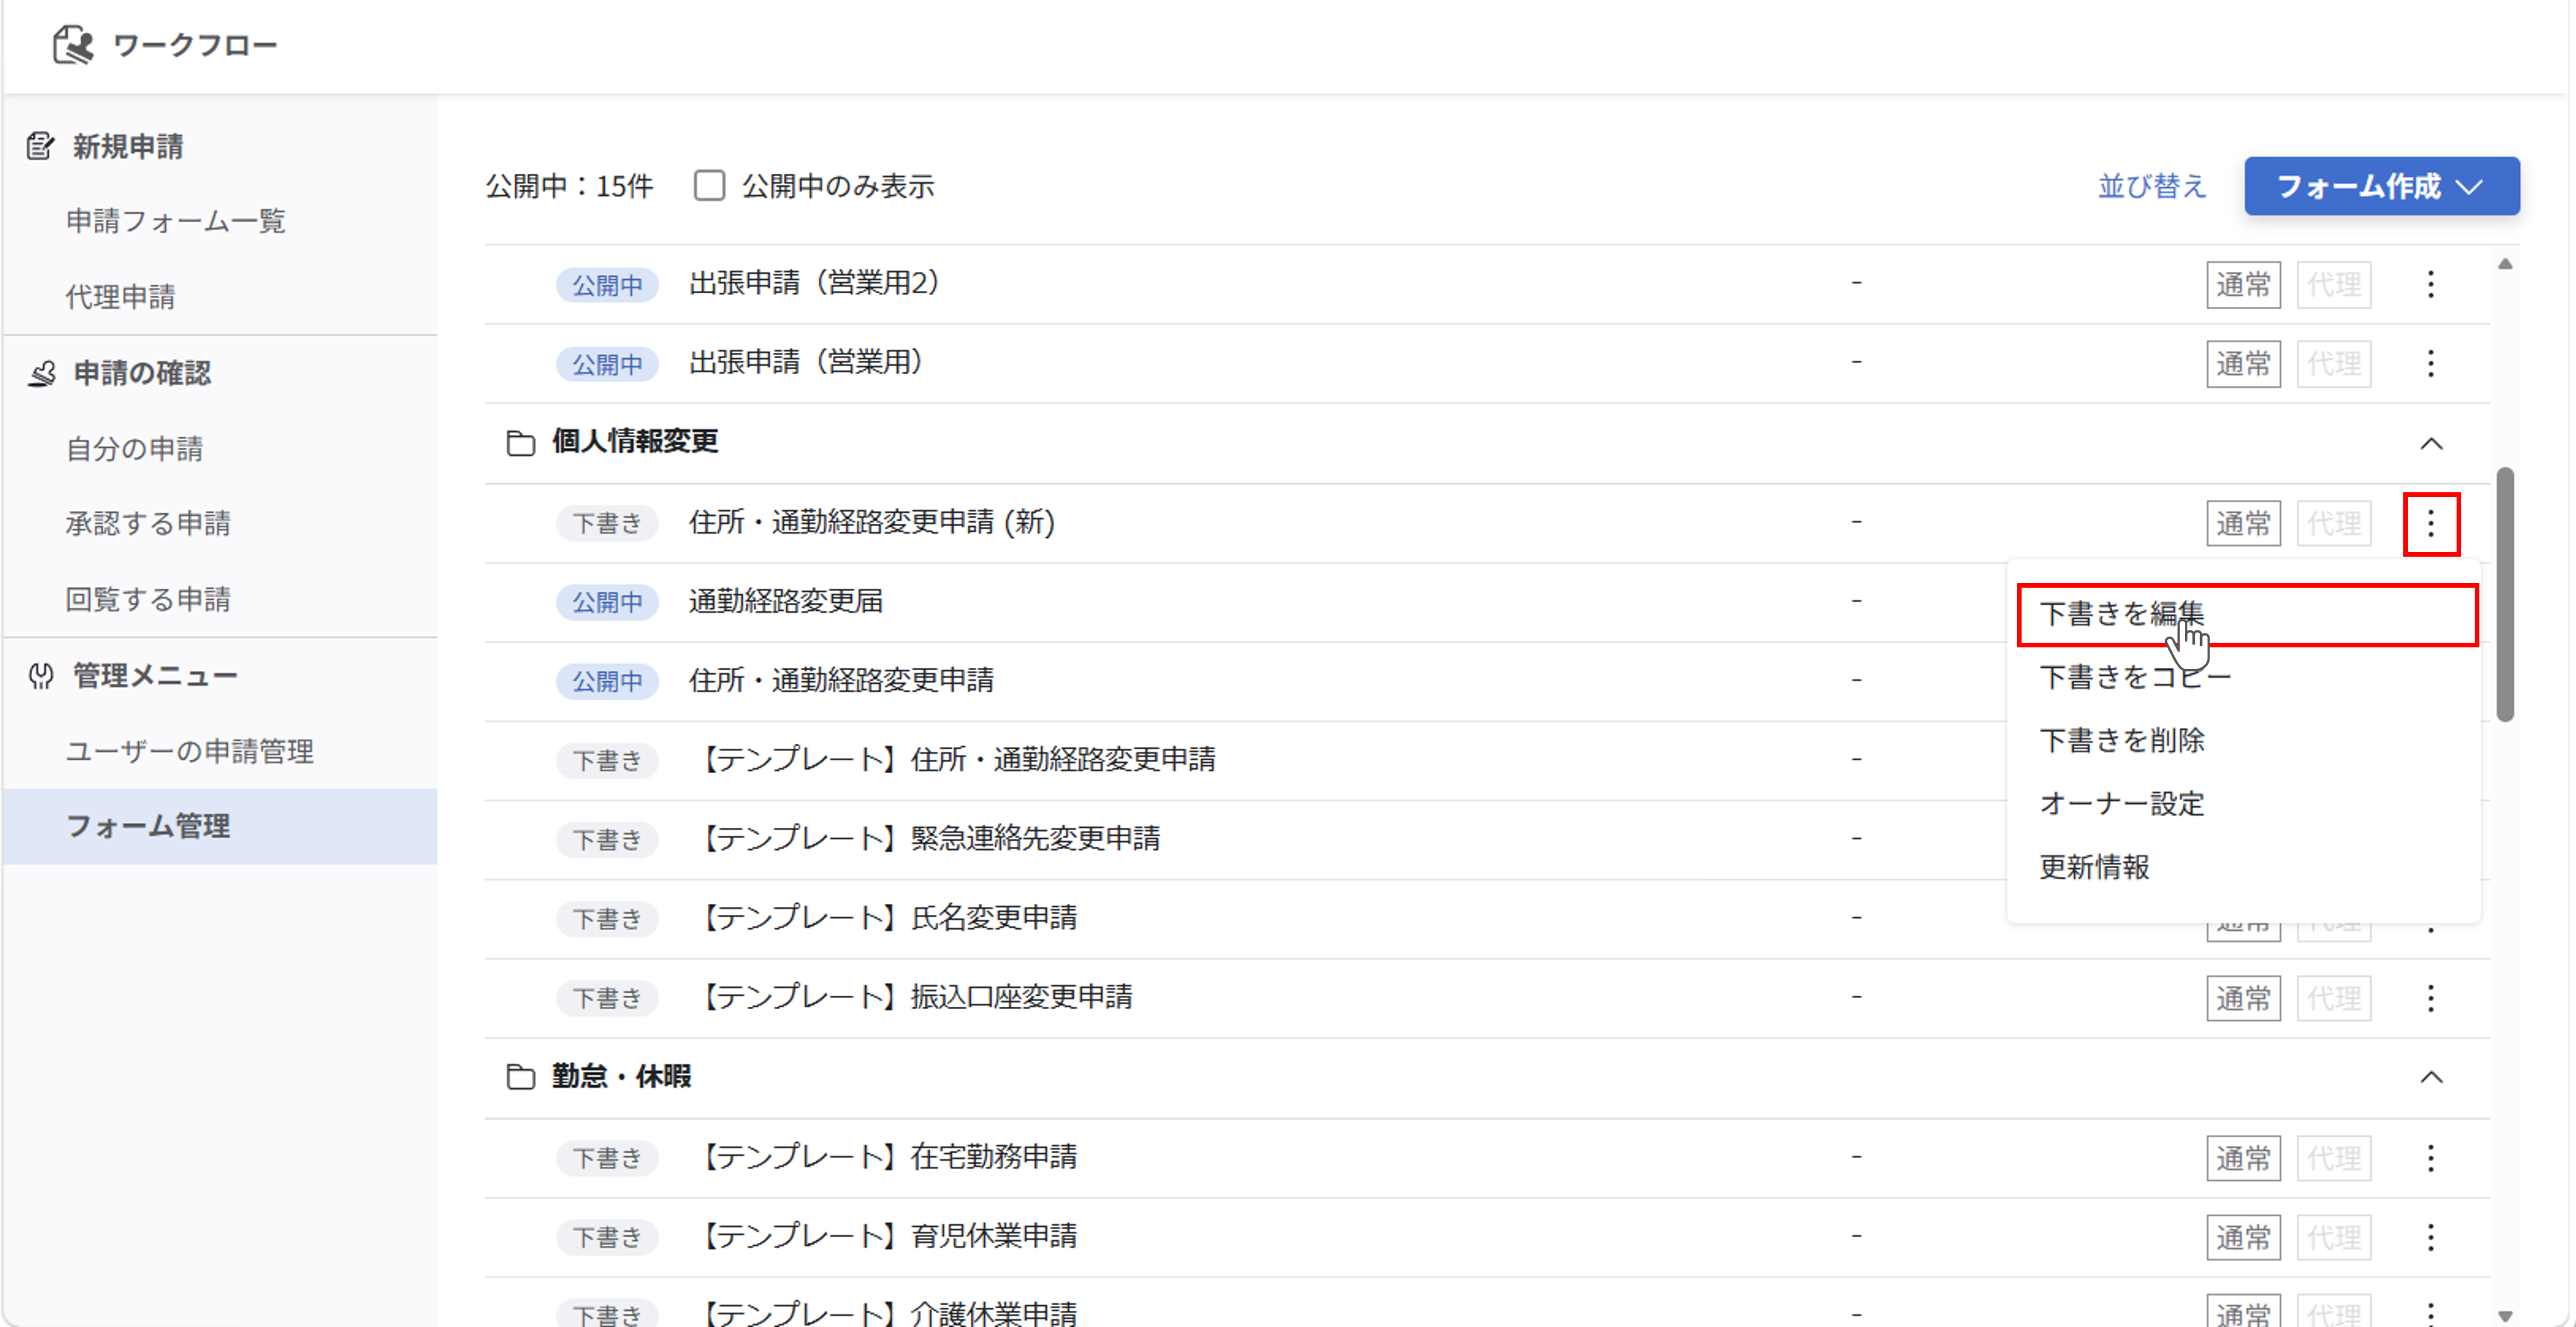Screen dimensions: 2576x1327
Task: Click the vertical scrollbar thumb
Action: click(x=2504, y=594)
